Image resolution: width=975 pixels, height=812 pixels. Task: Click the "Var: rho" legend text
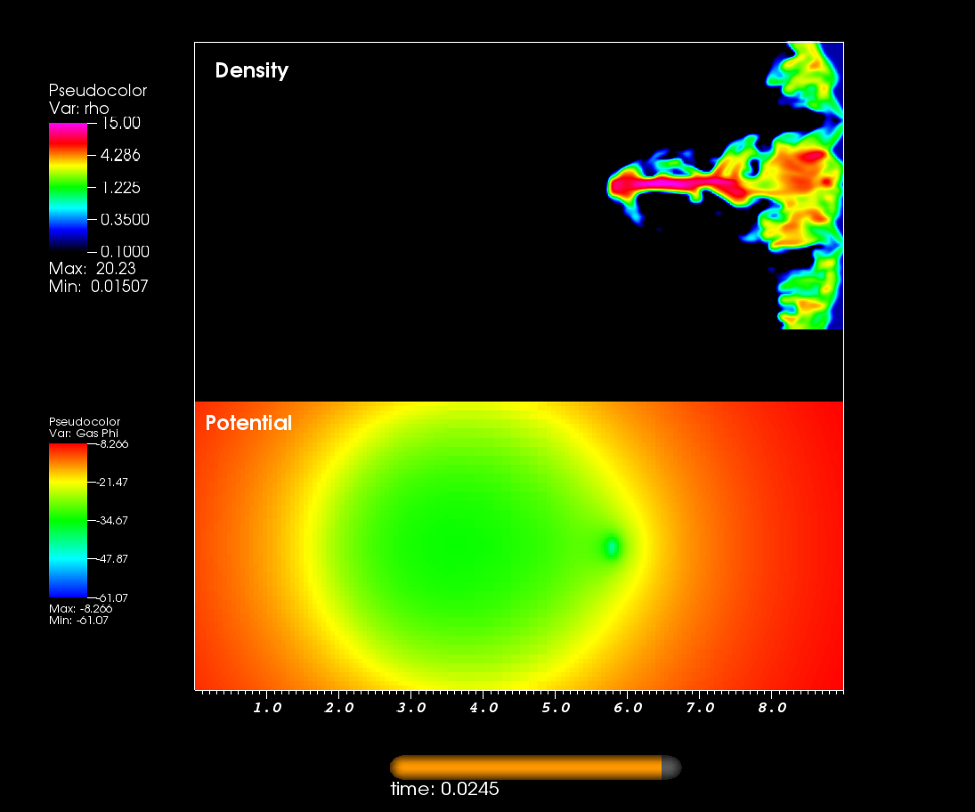click(79, 109)
